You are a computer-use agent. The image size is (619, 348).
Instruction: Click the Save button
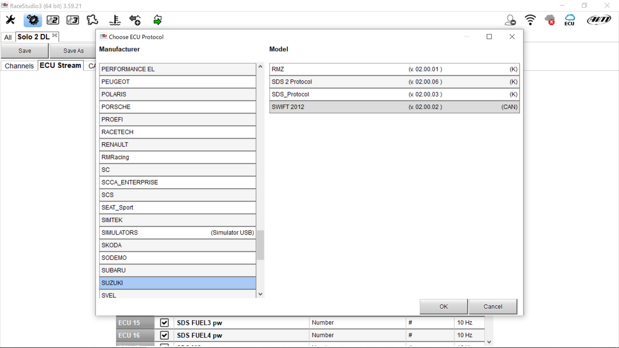pyautogui.click(x=25, y=51)
